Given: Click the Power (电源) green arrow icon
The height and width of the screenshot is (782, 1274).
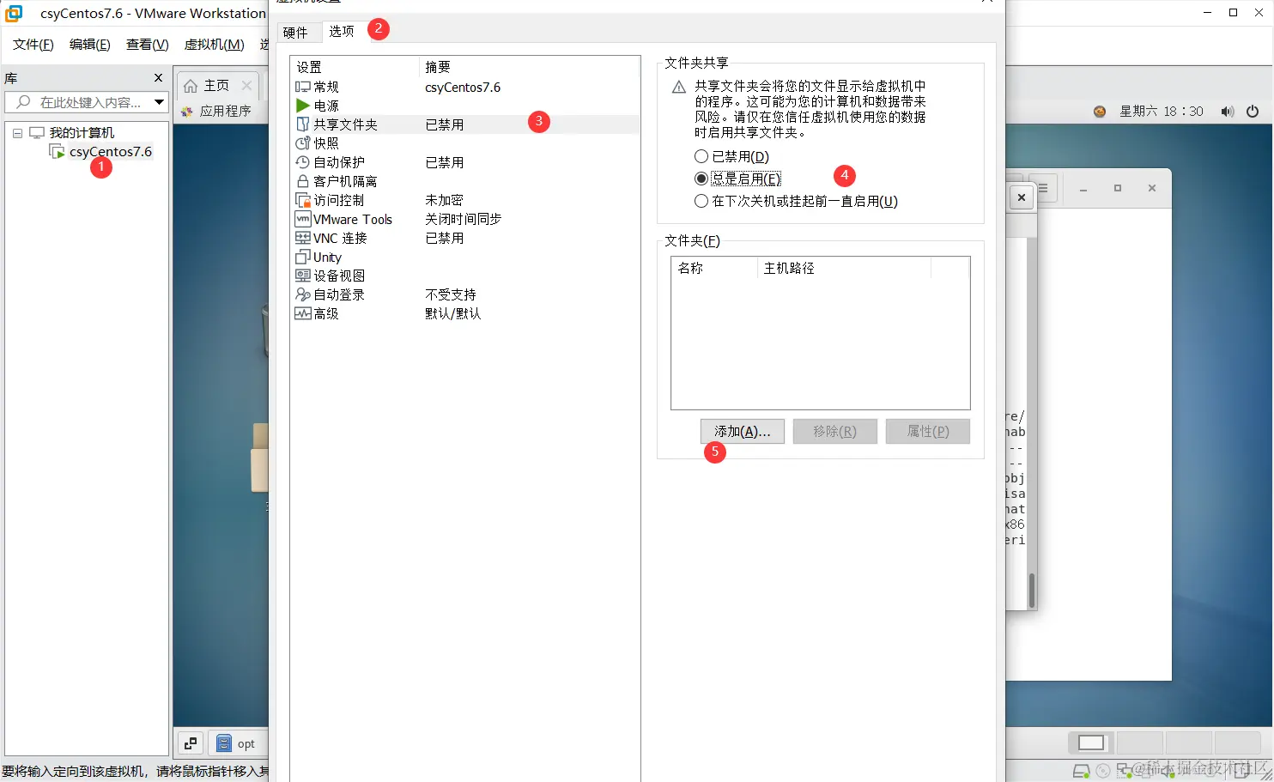Looking at the screenshot, I should coord(302,106).
